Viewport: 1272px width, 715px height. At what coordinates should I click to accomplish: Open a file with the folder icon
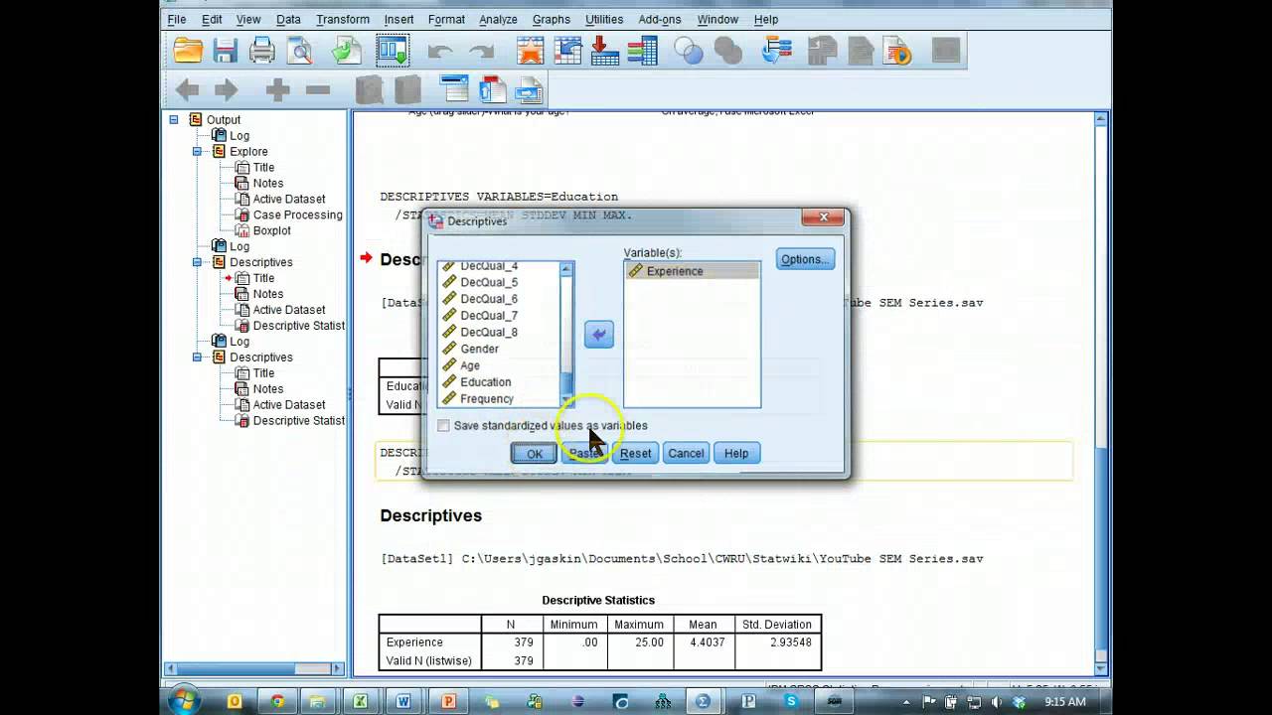coord(187,51)
